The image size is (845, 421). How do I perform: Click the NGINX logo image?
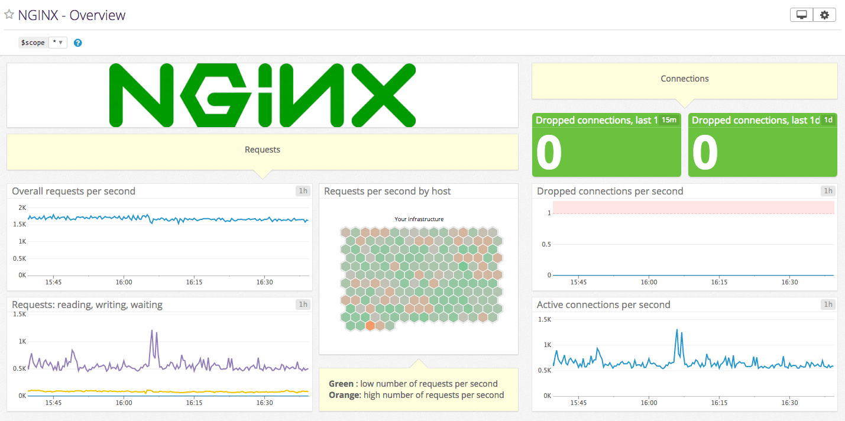point(263,95)
